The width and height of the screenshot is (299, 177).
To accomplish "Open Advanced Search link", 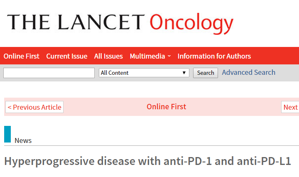I will (249, 72).
